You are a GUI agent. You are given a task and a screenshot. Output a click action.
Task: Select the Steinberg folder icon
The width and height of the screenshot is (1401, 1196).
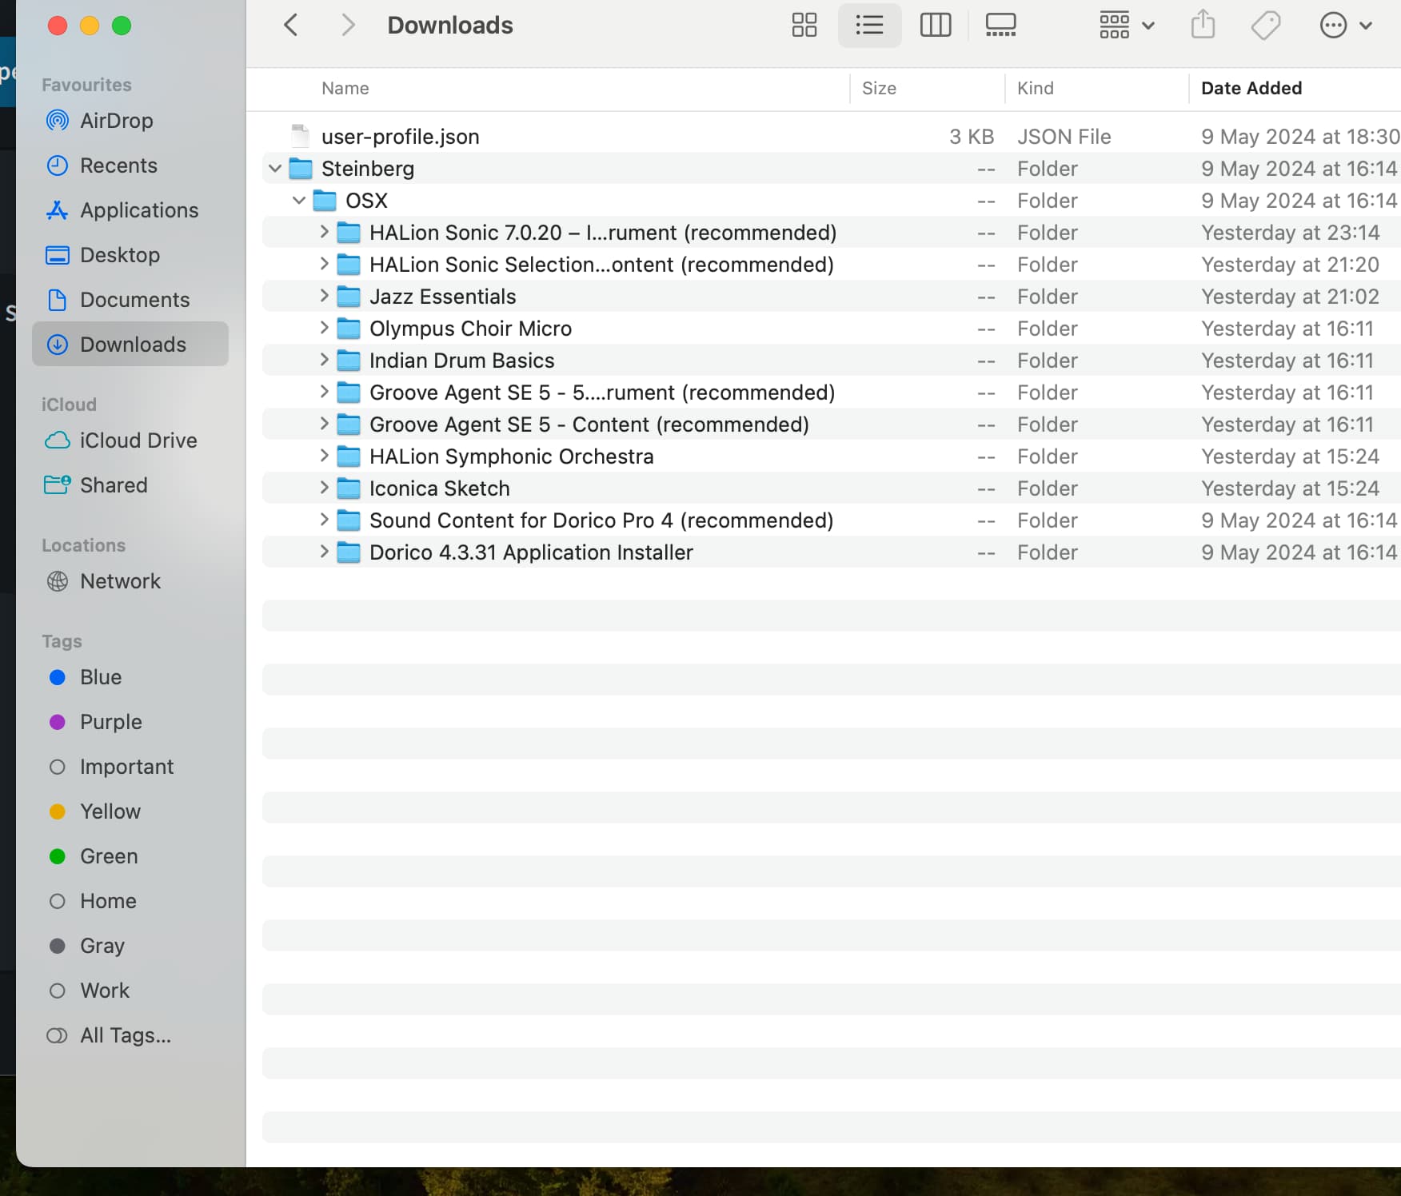point(301,169)
